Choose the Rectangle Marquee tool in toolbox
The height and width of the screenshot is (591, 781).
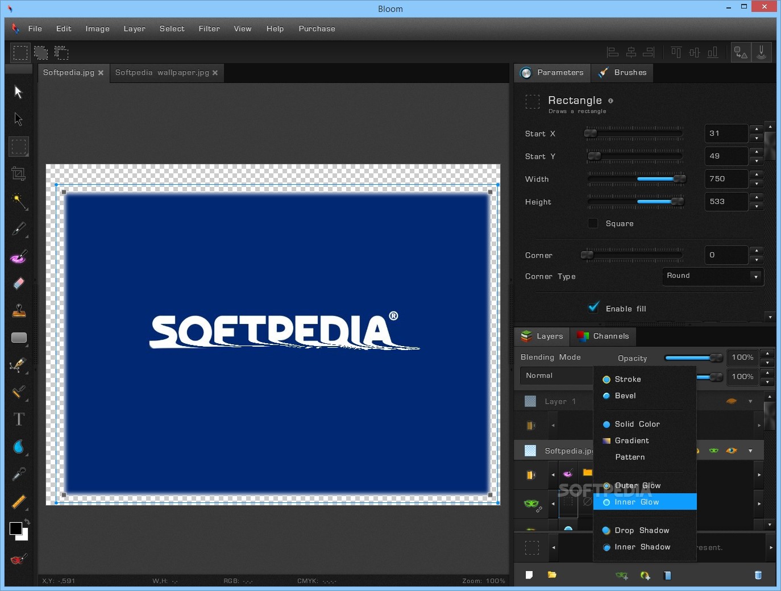point(18,147)
